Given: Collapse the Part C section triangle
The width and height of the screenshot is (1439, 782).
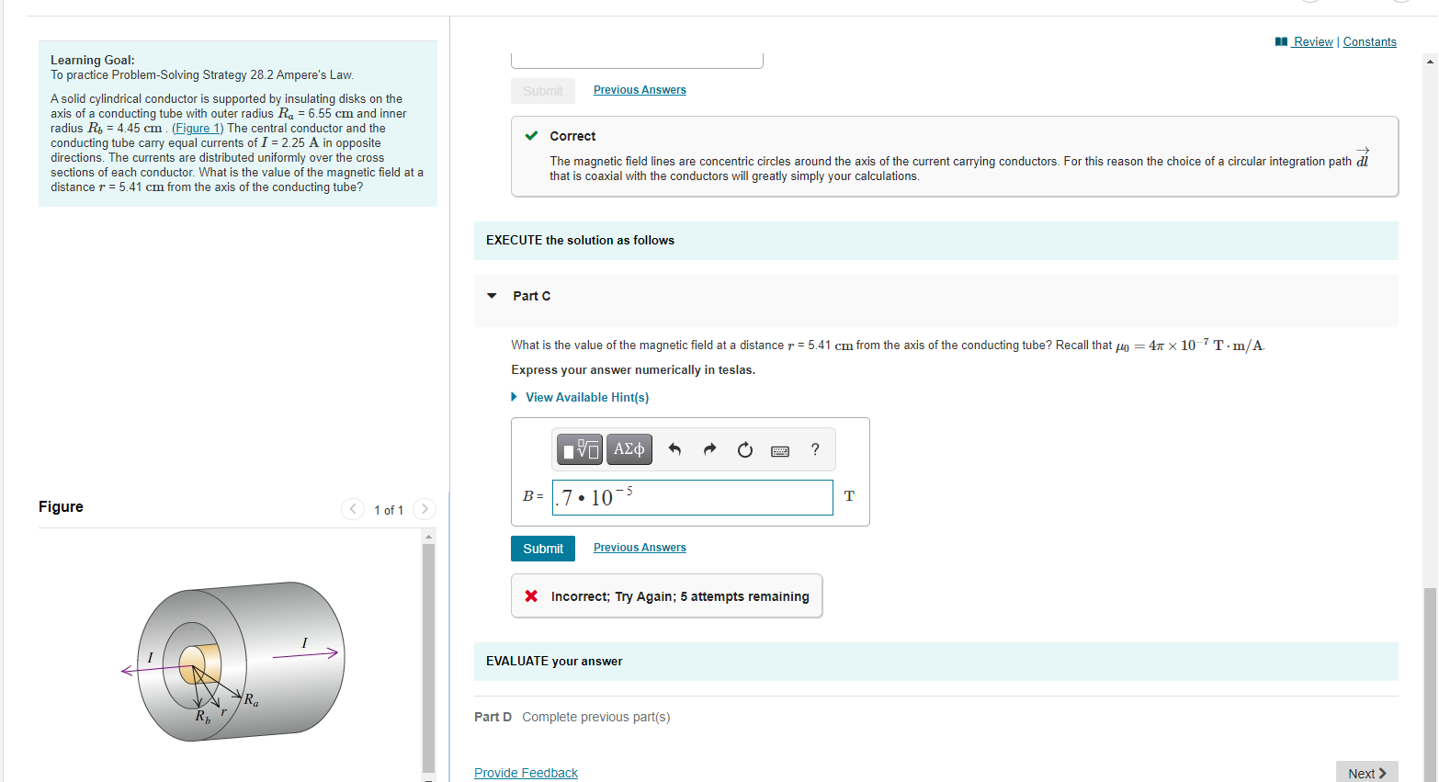Looking at the screenshot, I should tap(492, 296).
